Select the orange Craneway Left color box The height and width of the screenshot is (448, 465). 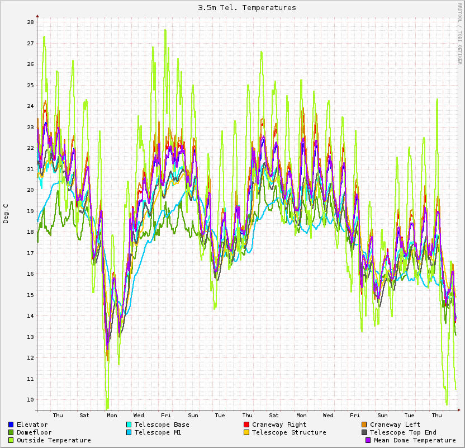364,425
